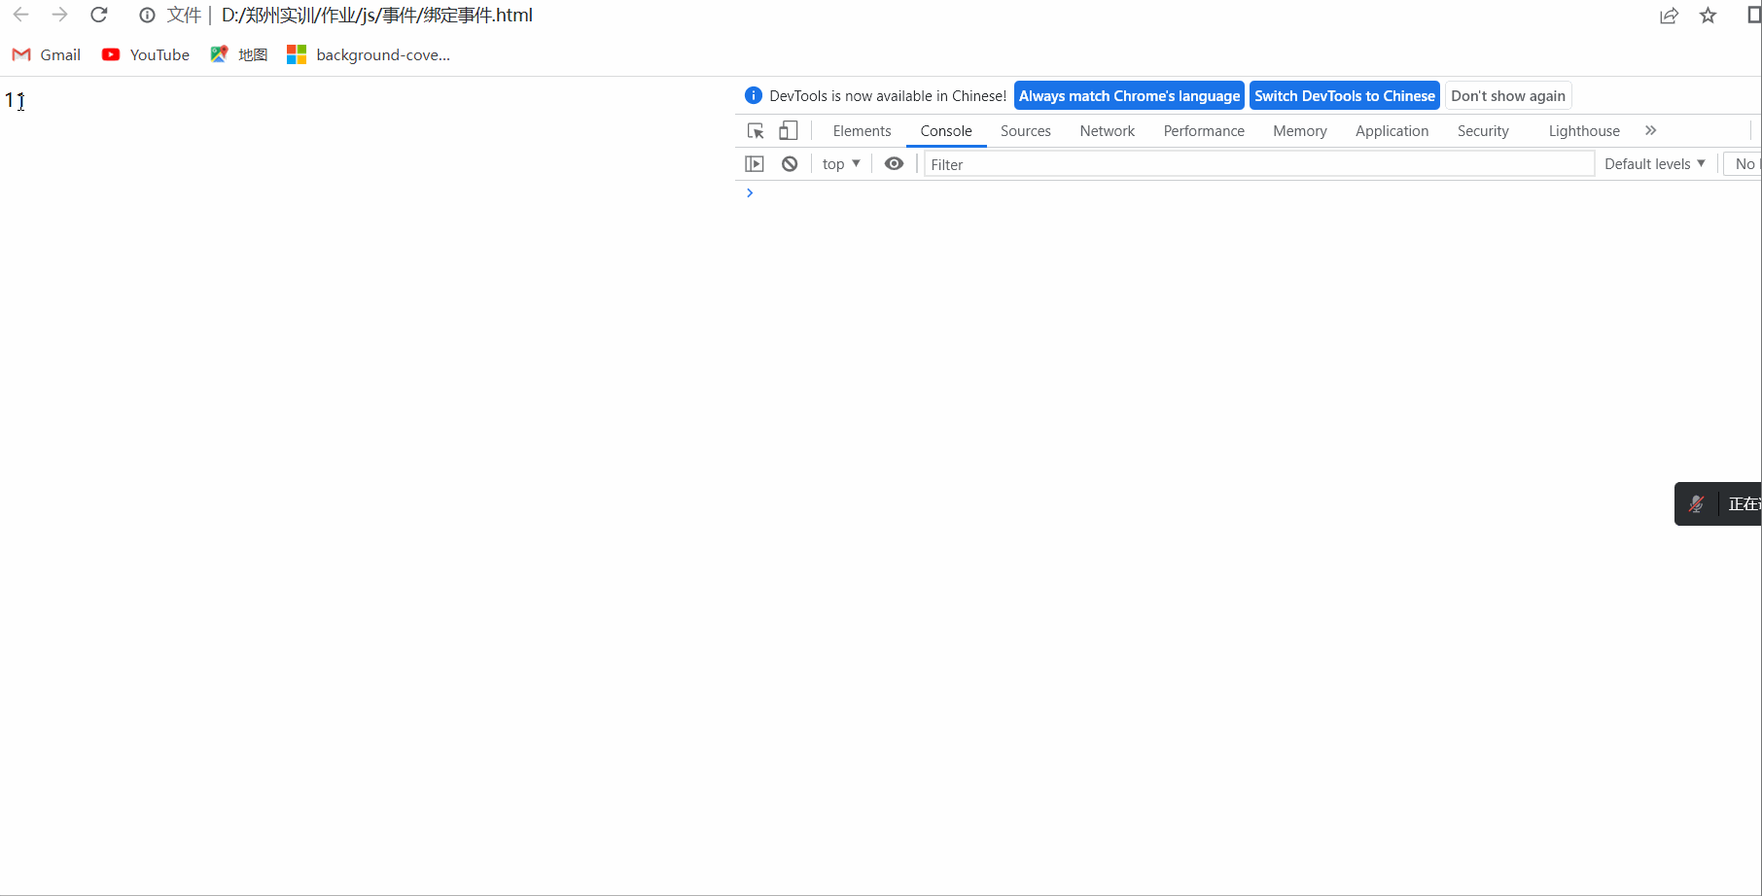1762x896 pixels.
Task: Switch to the Network tab
Action: (1107, 130)
